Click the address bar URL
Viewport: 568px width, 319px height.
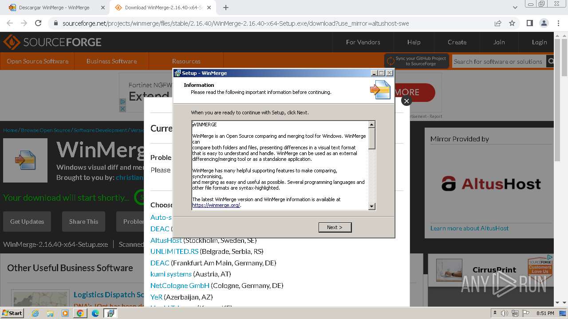point(236,23)
